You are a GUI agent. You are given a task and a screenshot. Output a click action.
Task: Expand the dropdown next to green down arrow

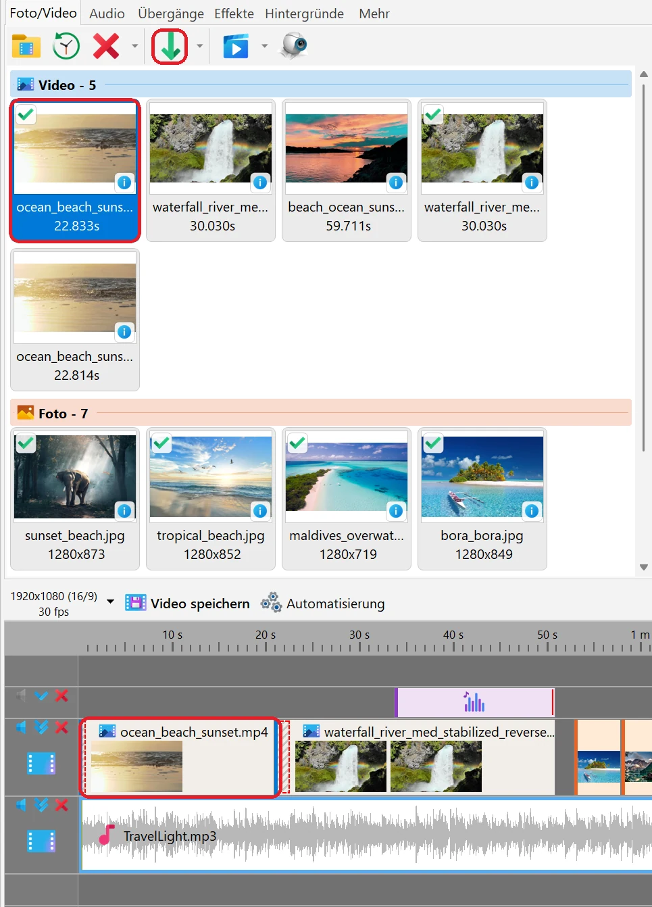click(199, 46)
